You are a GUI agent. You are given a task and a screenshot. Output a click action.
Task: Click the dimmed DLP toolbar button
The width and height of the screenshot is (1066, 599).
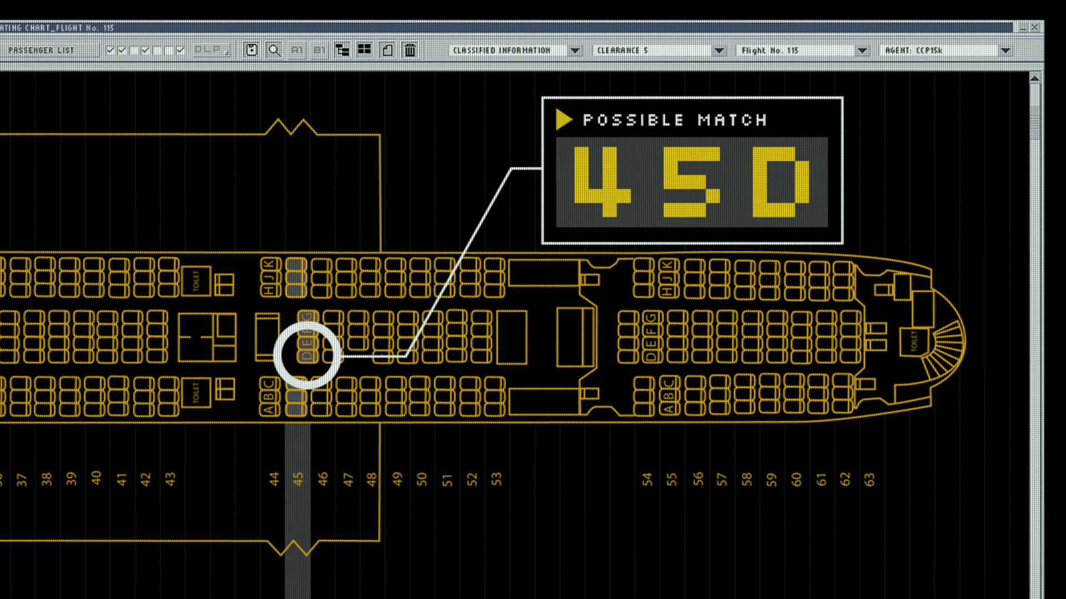[x=210, y=50]
